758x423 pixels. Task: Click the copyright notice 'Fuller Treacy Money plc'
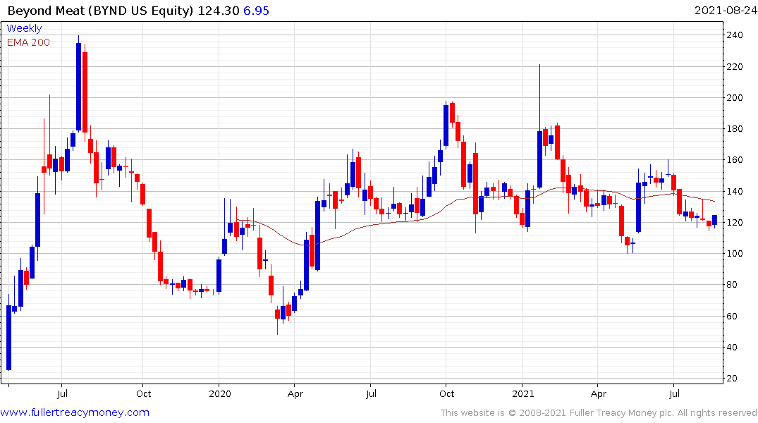tap(622, 413)
